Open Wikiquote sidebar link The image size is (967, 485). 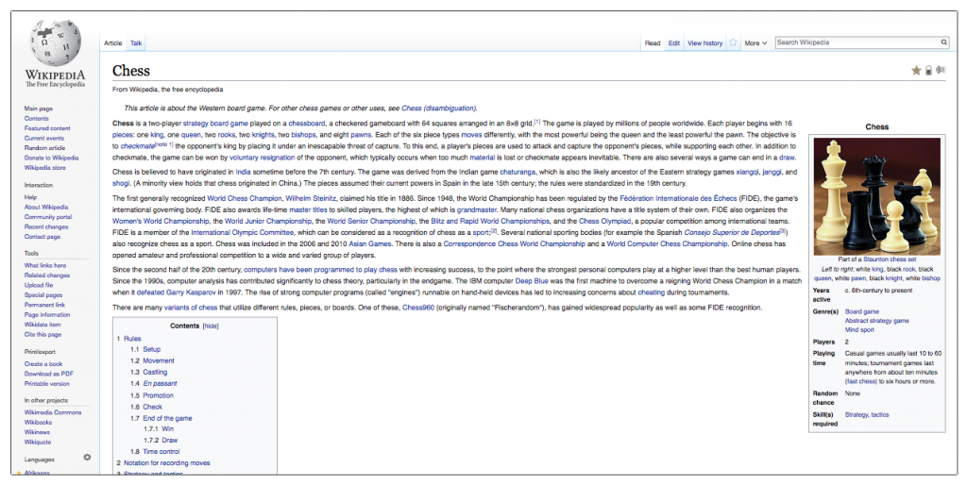coord(38,442)
